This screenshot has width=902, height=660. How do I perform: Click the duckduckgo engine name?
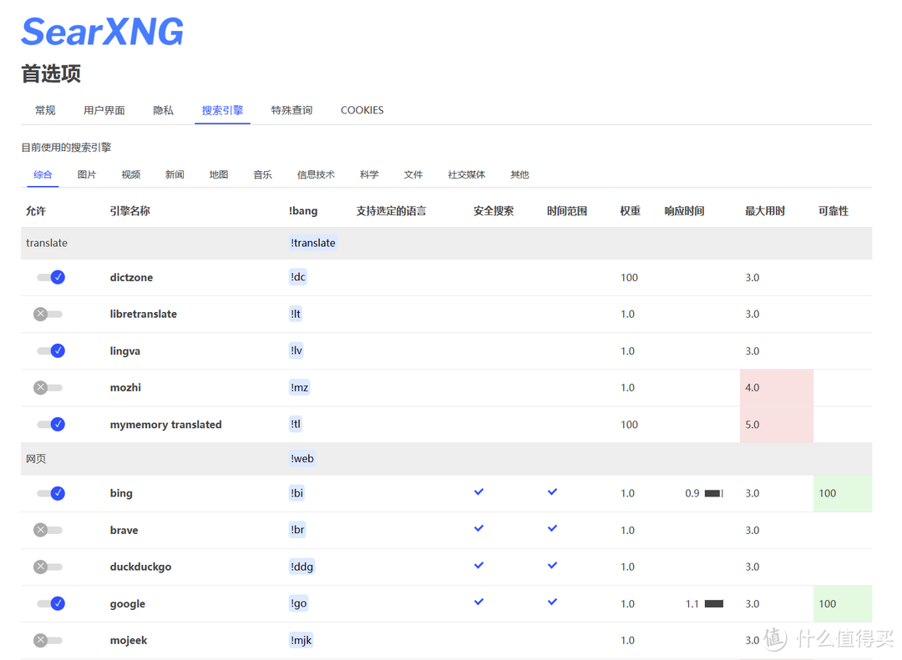pyautogui.click(x=141, y=567)
